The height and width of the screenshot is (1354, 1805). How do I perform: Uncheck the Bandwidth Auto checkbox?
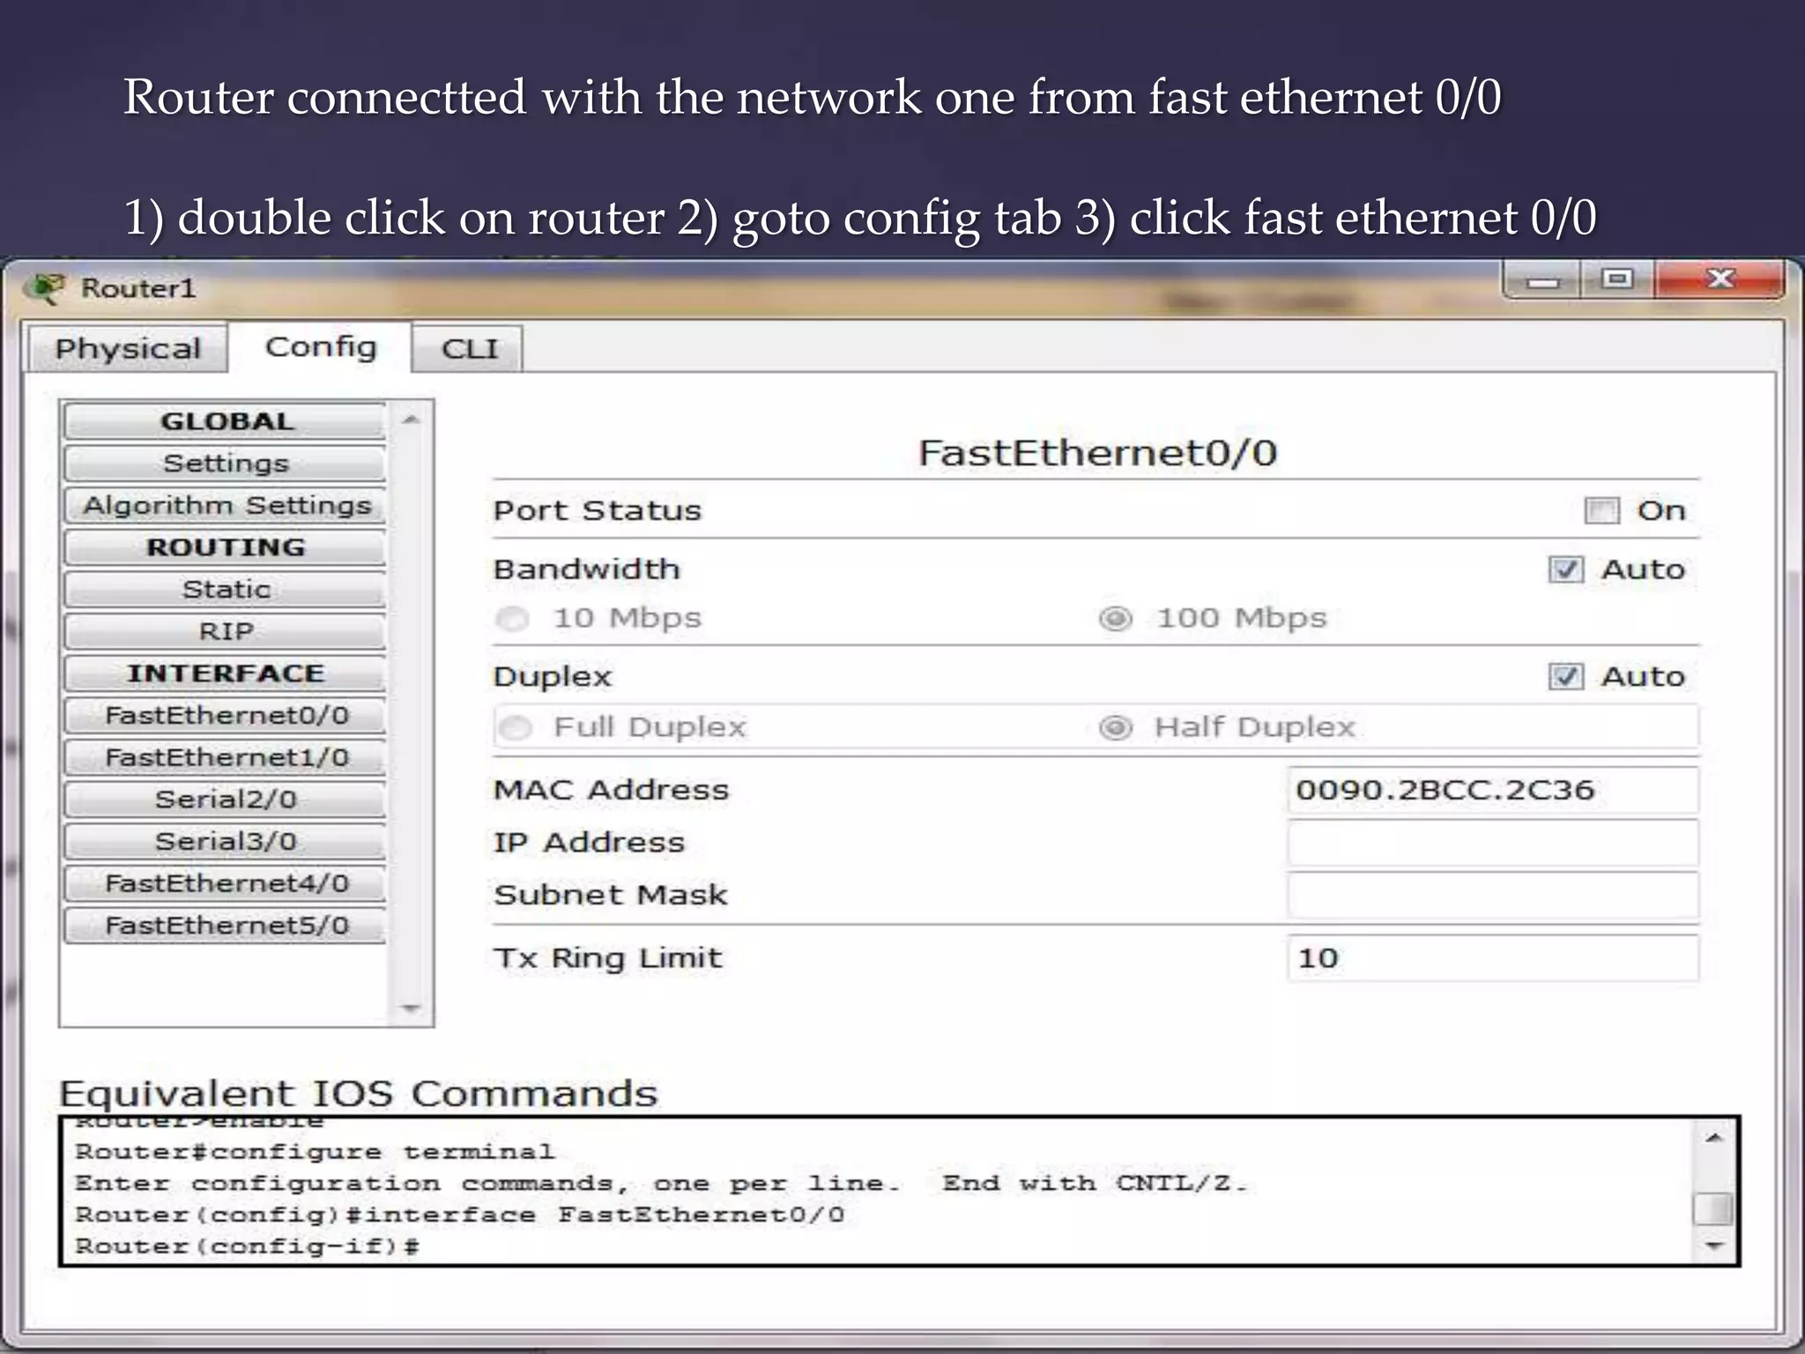(x=1565, y=569)
